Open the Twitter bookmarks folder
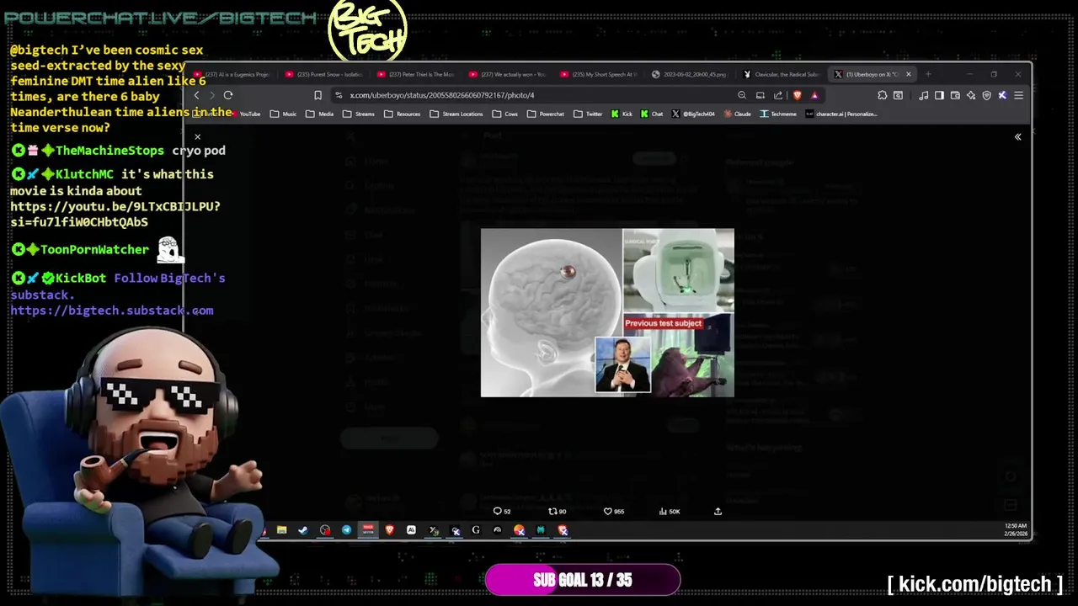The height and width of the screenshot is (606, 1078). pos(589,114)
